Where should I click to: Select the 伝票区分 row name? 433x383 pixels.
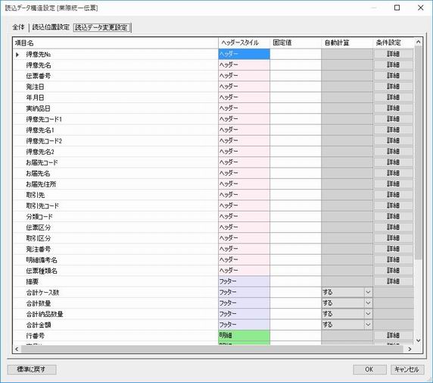click(39, 228)
